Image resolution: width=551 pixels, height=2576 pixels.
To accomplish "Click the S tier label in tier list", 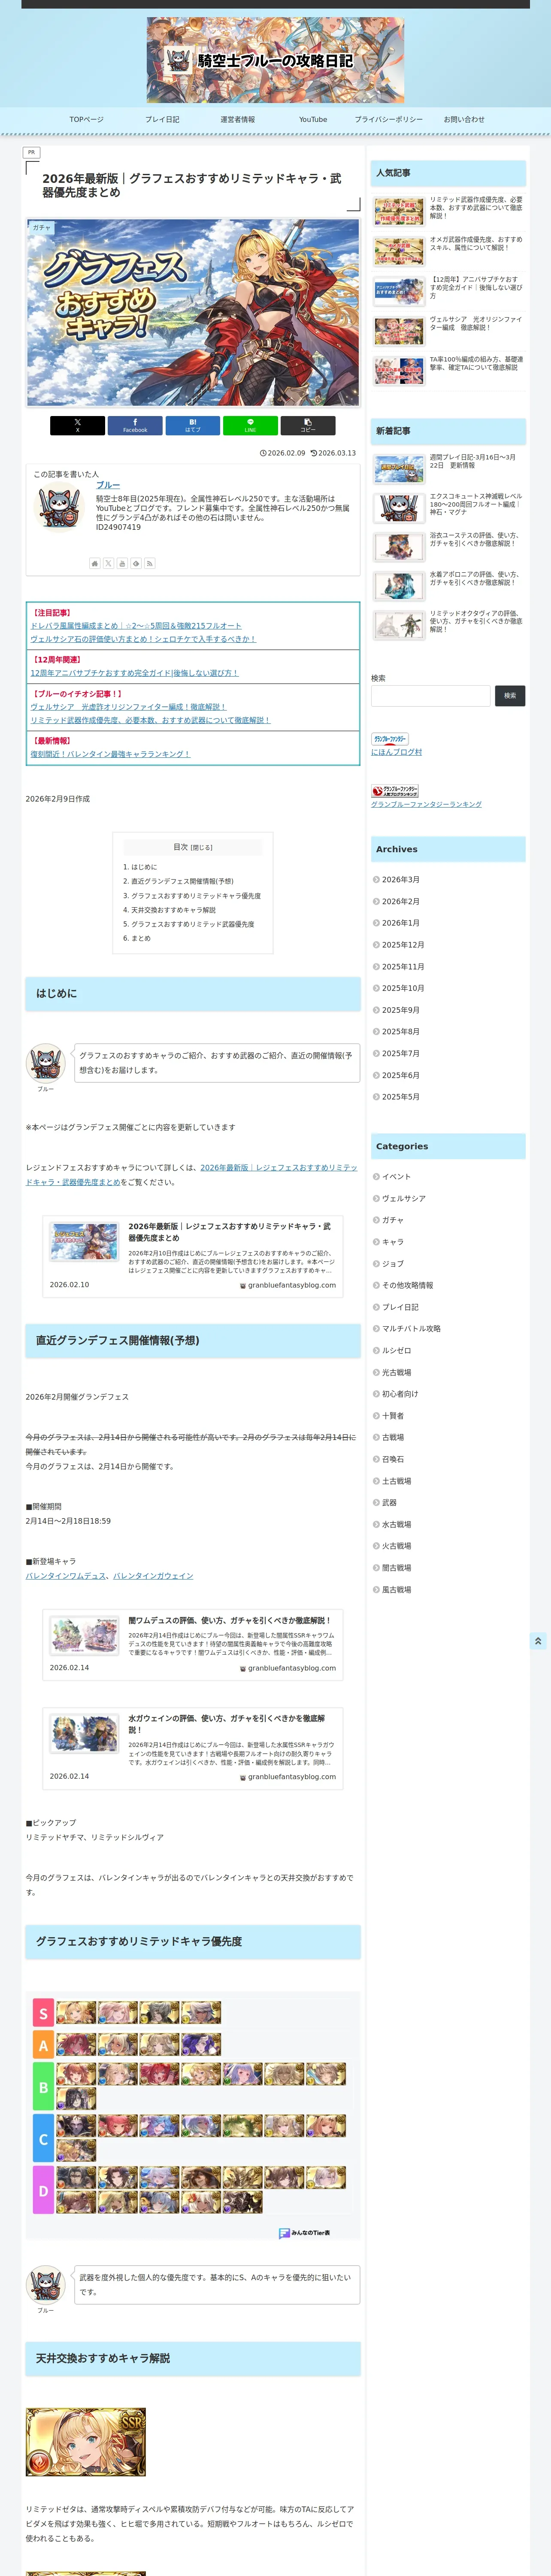I will [x=43, y=2013].
